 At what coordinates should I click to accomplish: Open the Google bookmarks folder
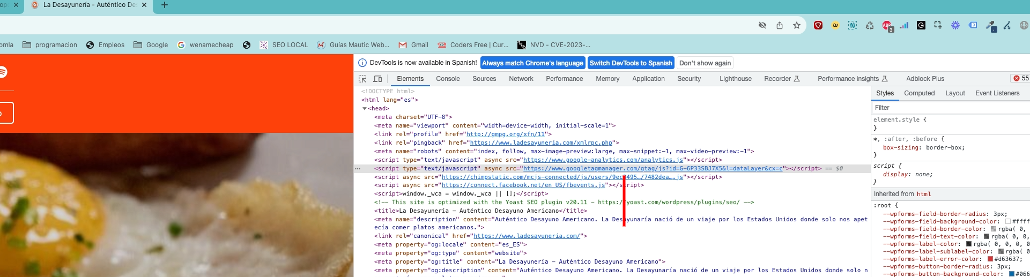click(151, 45)
